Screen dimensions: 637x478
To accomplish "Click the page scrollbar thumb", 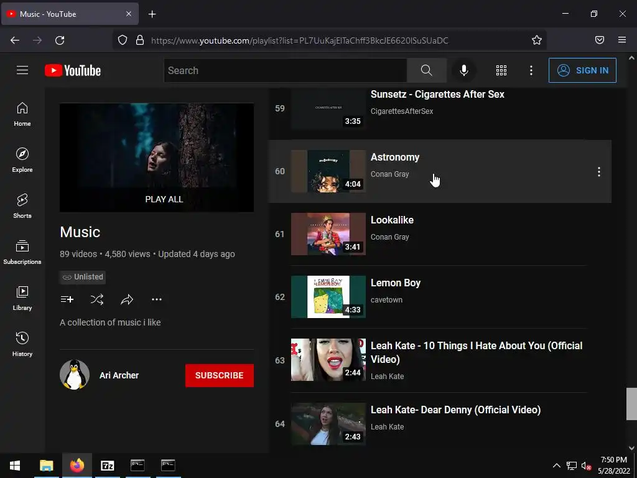I will pos(631,403).
